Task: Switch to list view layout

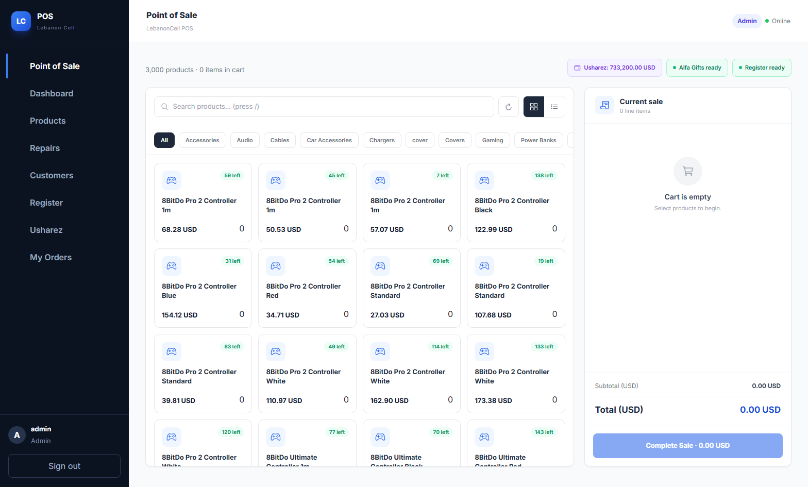Action: [554, 107]
